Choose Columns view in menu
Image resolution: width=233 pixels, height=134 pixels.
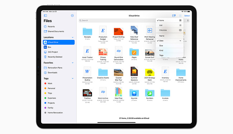(169, 30)
